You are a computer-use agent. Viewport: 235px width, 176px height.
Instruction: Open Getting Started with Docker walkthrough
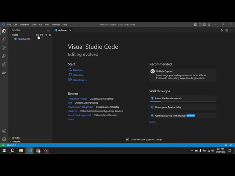[x=183, y=115]
